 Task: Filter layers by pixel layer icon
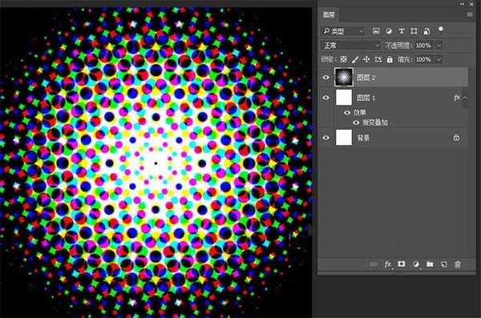[x=376, y=30]
